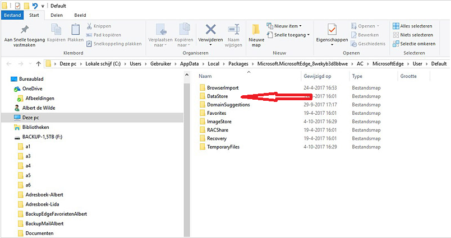Click the Verwijderen red X icon
Image resolution: width=451 pixels, height=238 pixels.
(211, 30)
